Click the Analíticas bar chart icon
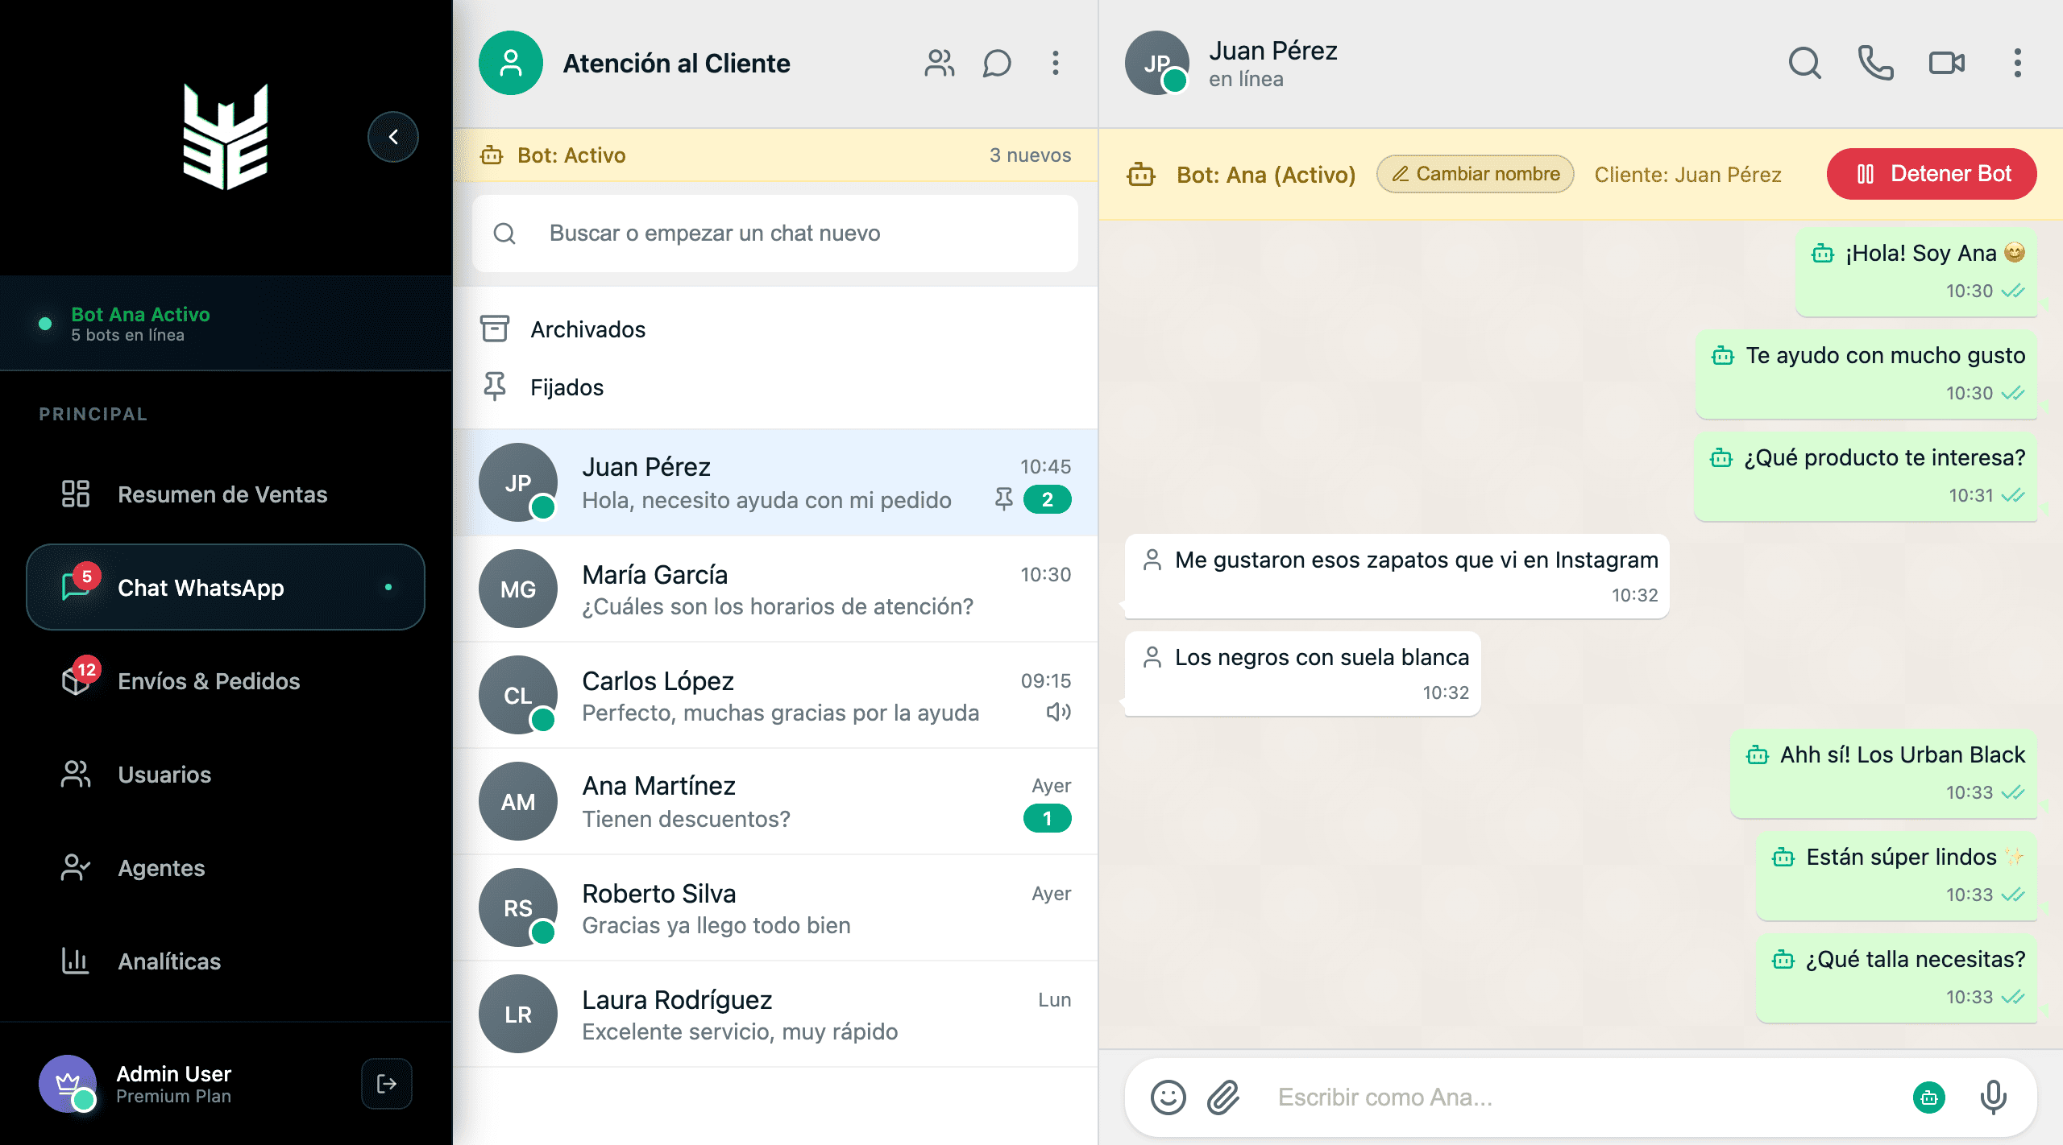Screen dimensions: 2063x1145 [75, 961]
